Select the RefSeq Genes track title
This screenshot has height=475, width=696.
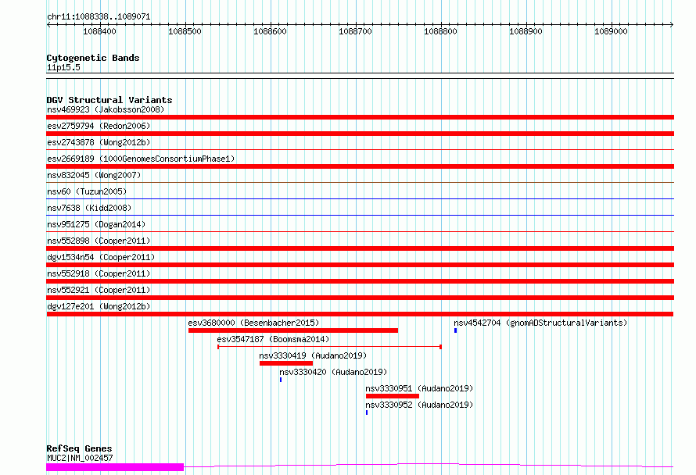(x=79, y=448)
